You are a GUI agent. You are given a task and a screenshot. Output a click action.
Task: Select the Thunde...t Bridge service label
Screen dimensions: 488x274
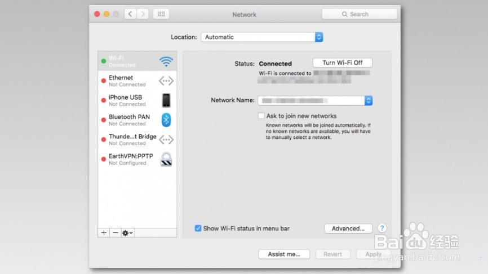click(x=132, y=136)
